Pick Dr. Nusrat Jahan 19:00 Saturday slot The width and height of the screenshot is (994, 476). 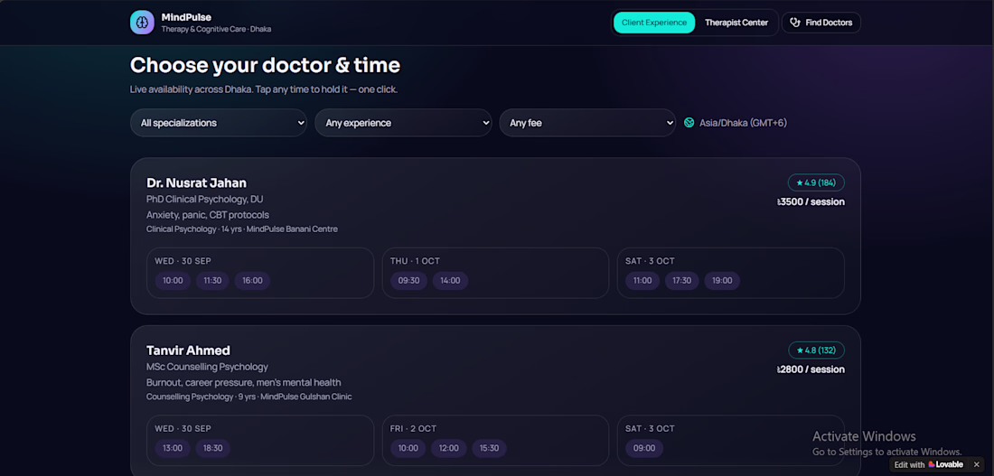pyautogui.click(x=722, y=281)
